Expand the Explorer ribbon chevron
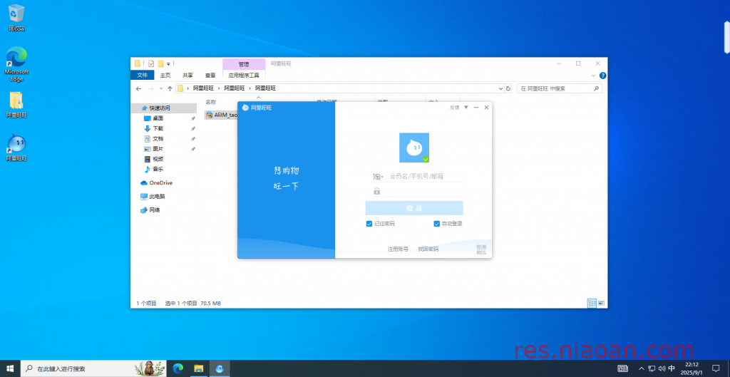This screenshot has height=377, width=730. click(x=594, y=76)
